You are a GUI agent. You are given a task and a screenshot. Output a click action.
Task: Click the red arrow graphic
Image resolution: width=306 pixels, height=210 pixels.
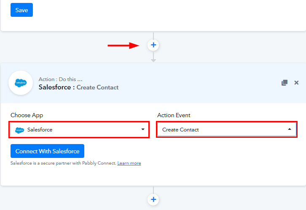coord(124,45)
